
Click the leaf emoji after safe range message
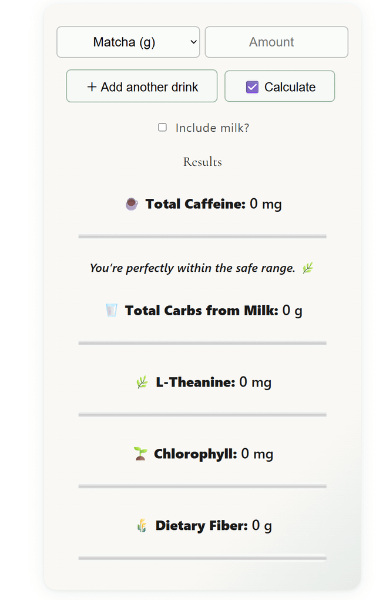[308, 268]
